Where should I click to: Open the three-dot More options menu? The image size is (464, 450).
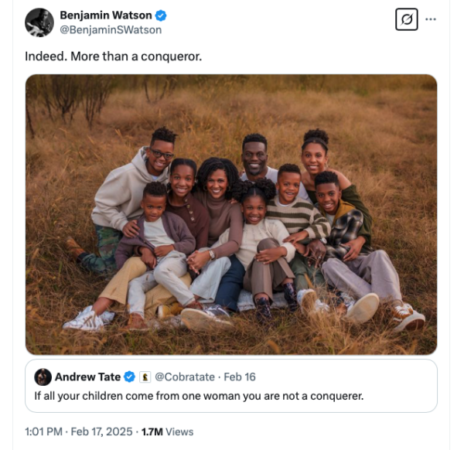pos(431,19)
